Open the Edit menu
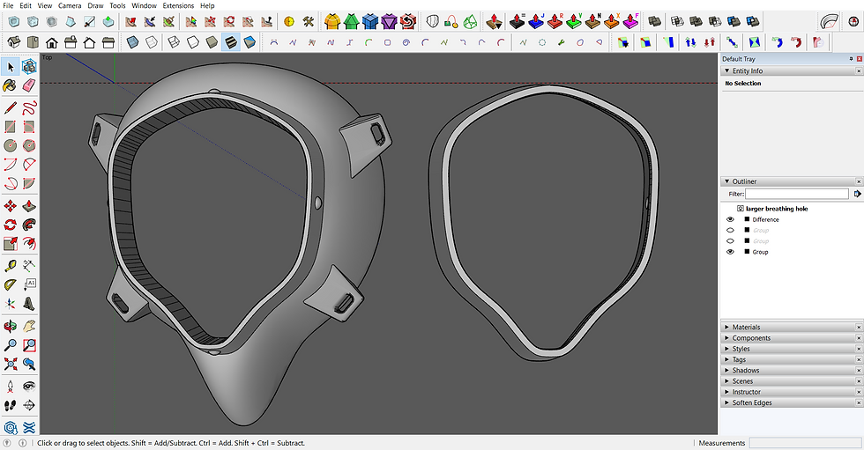 (x=26, y=5)
